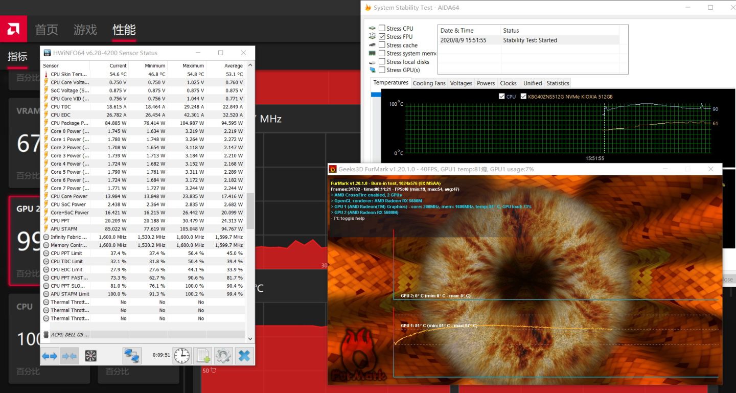The width and height of the screenshot is (736, 393).
Task: Click the GPU icon beside Stress GPU(s)
Action: pyautogui.click(x=372, y=70)
